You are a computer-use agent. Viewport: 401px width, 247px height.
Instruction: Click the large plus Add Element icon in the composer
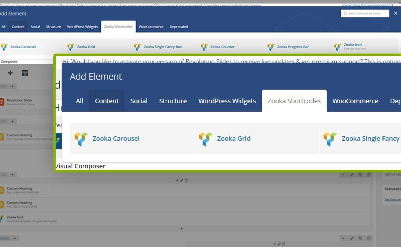click(10, 73)
